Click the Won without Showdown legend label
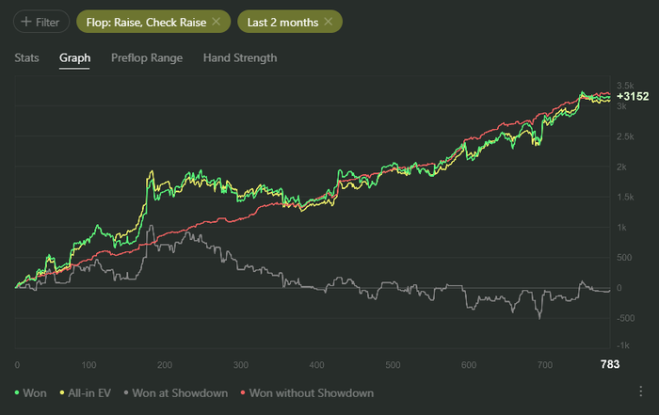Viewport: 659px width, 415px height. 311,393
